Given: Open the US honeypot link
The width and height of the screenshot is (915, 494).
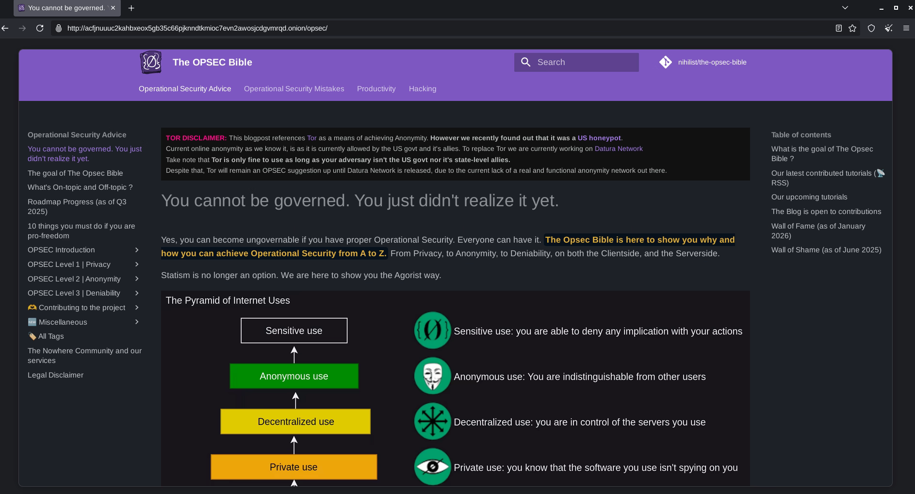Looking at the screenshot, I should [599, 138].
